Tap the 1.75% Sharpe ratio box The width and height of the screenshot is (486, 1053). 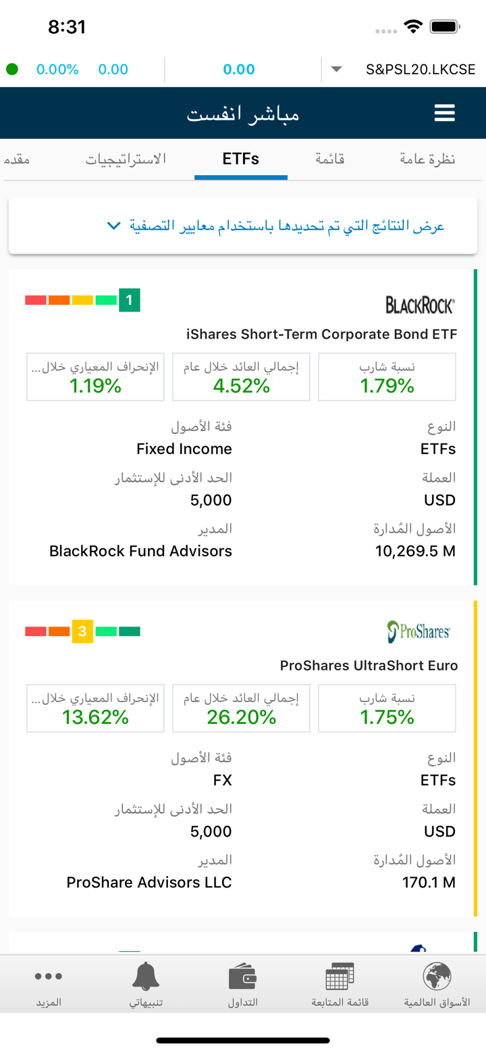point(387,708)
